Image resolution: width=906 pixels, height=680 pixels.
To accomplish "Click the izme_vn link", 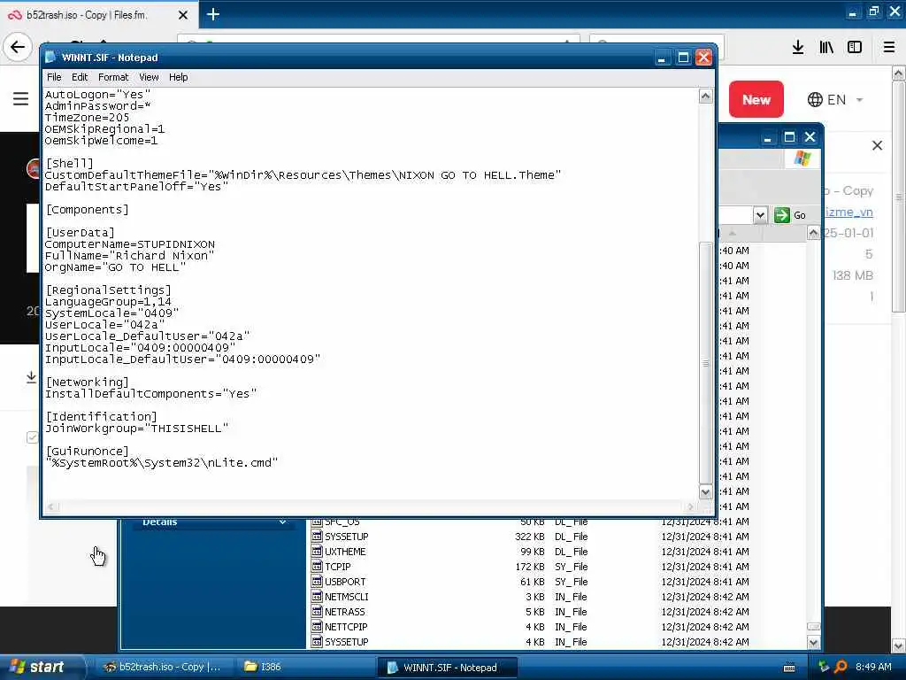I will pyautogui.click(x=848, y=212).
